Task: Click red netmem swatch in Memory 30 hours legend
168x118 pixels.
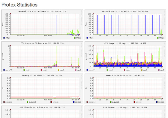Action: pyautogui.click(x=51, y=102)
